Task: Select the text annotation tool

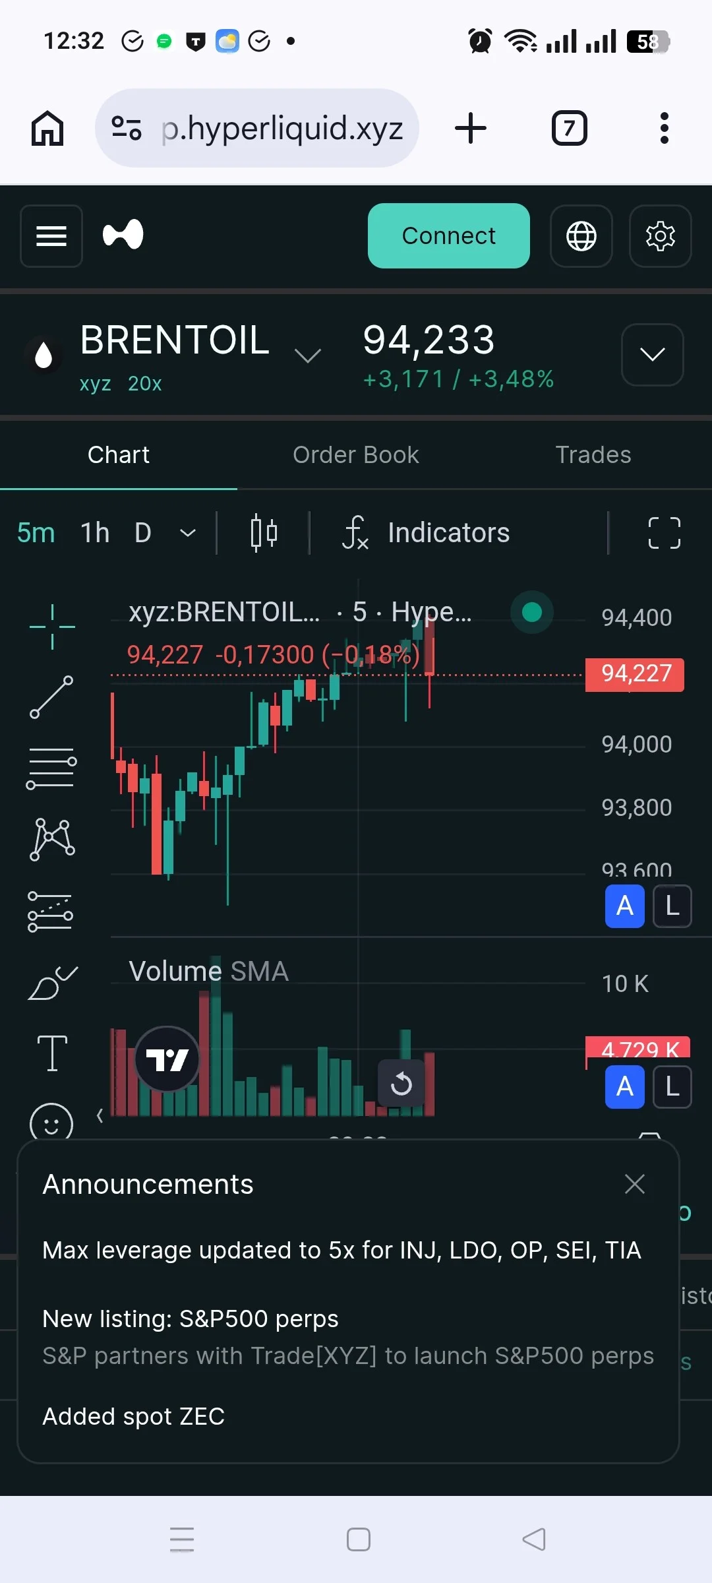Action: [x=52, y=1053]
